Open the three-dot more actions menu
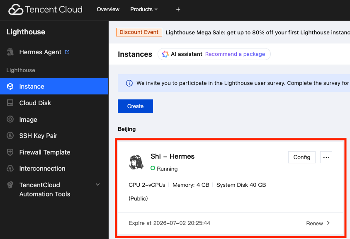 point(326,157)
